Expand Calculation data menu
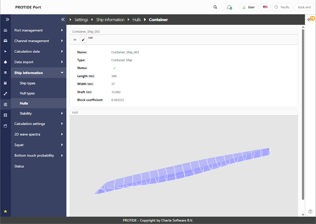The image size is (316, 224). [x=38, y=52]
